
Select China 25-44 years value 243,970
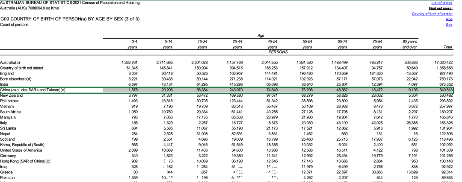point(236,90)
